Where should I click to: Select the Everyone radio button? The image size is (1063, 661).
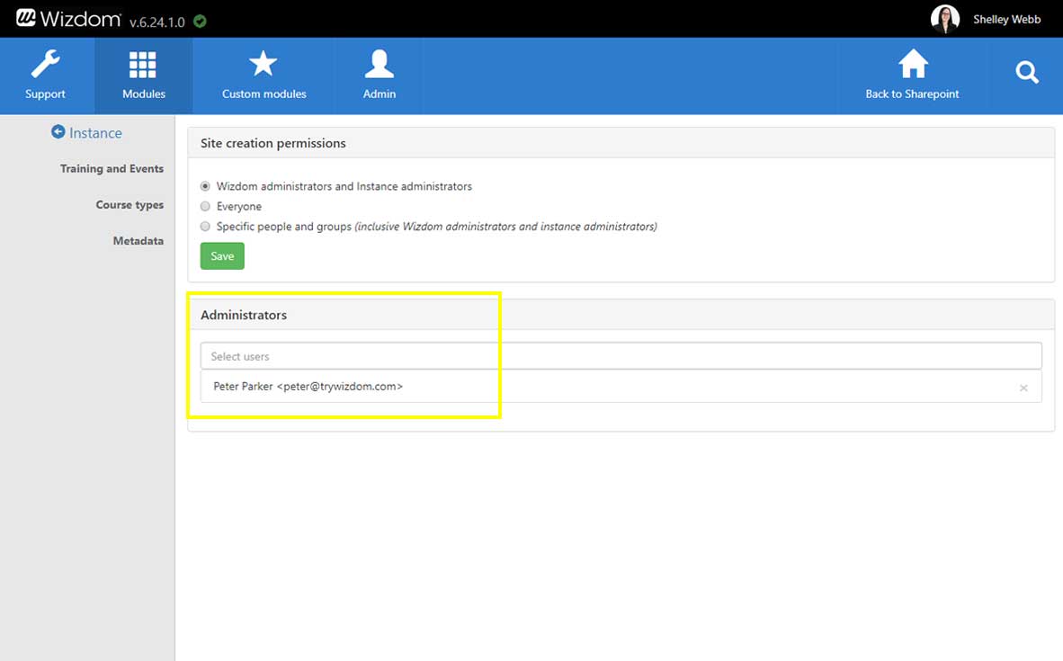(206, 206)
